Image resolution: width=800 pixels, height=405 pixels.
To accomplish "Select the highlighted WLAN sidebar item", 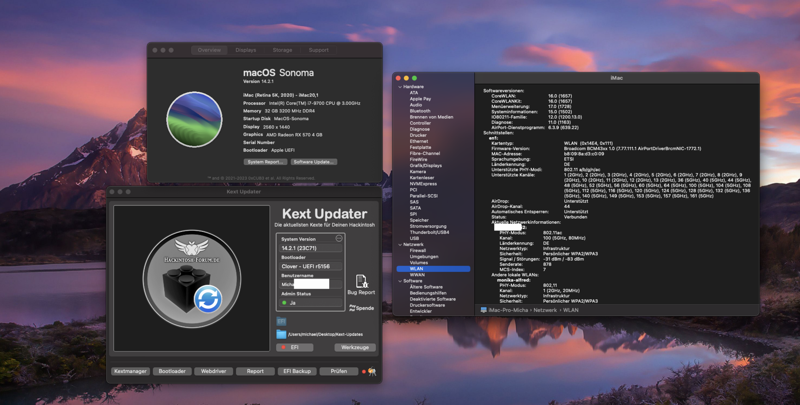I will pos(433,269).
